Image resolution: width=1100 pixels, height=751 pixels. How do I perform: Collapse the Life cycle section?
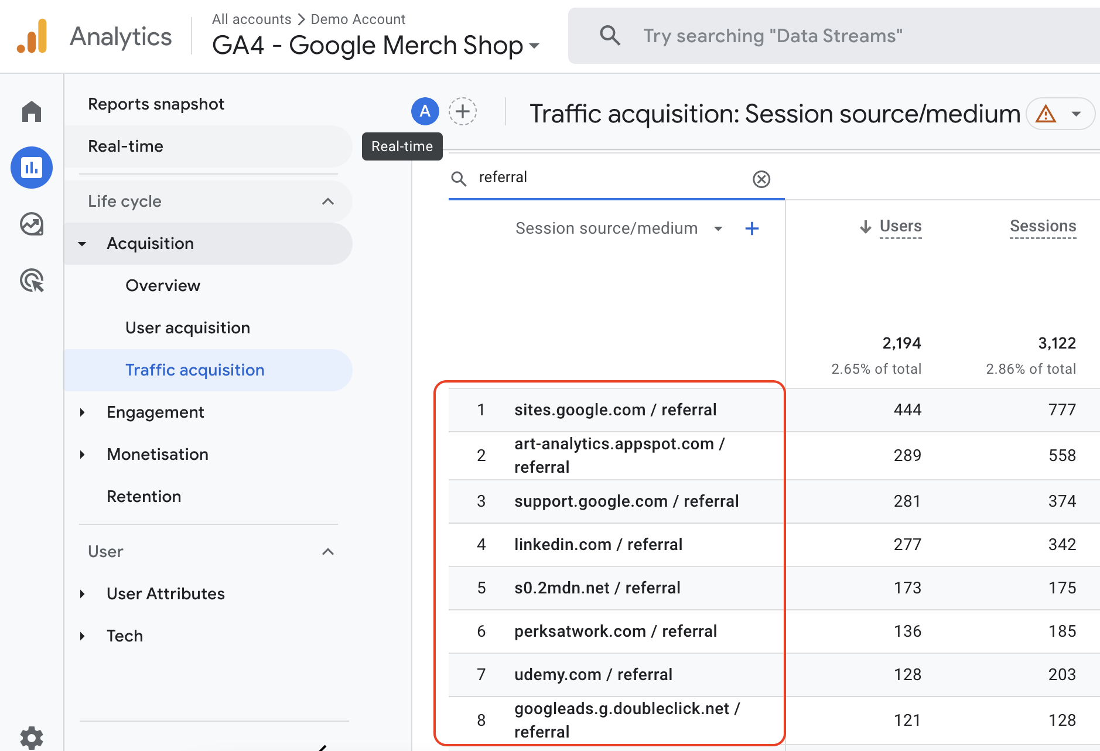point(328,202)
